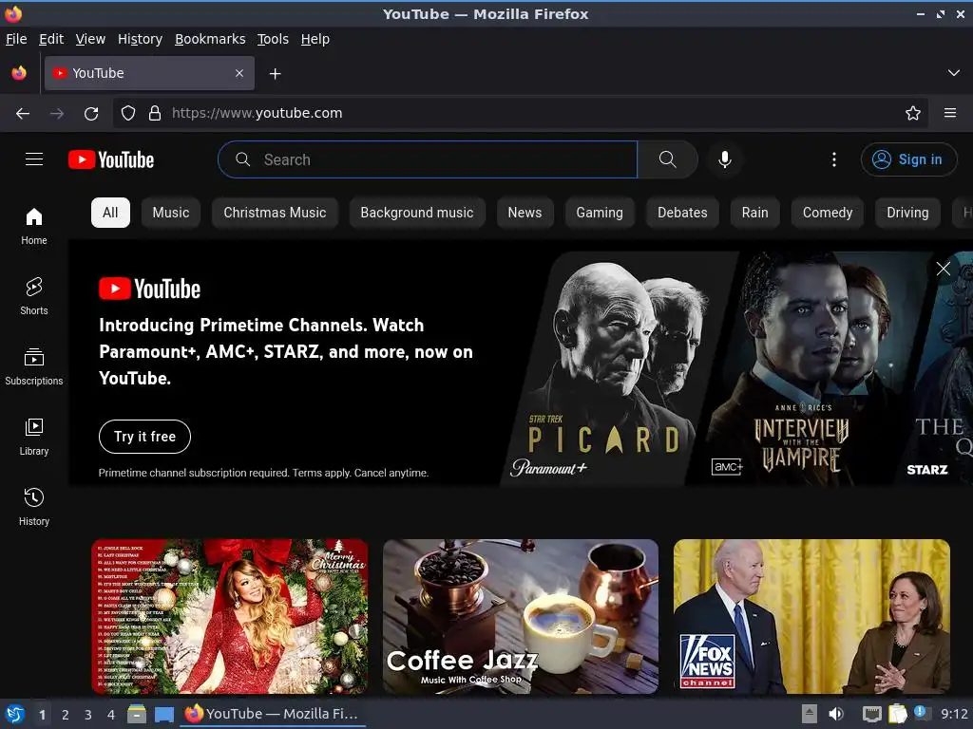Click the URL address bar
973x729 pixels.
pyautogui.click(x=522, y=113)
